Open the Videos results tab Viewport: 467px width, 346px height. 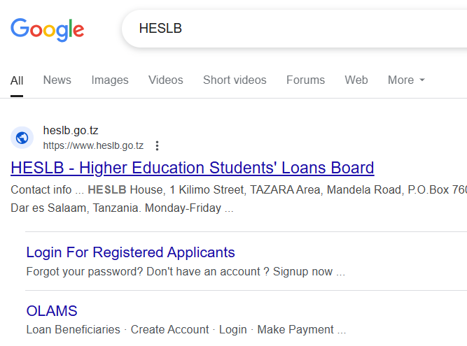[x=166, y=80]
